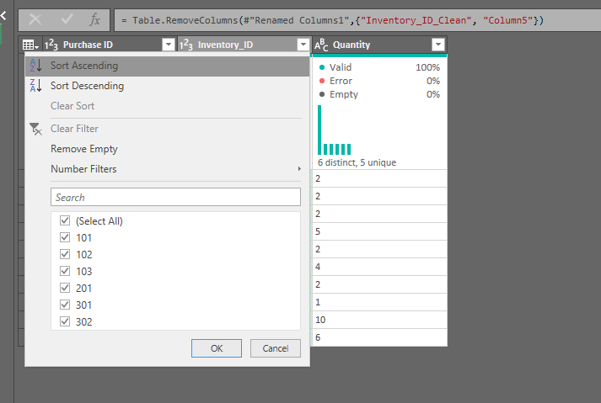Screen dimensions: 601x403
Task: Select the Quantity cell with value 1
Action: click(379, 302)
